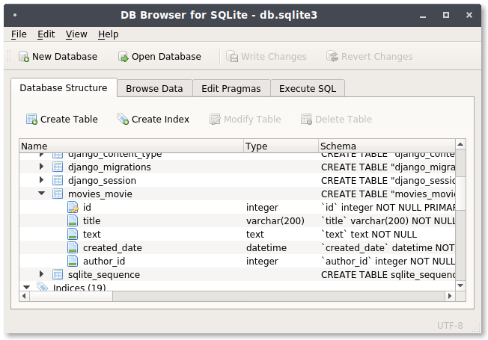Click the primary key icon of id field
This screenshot has height=340, width=488.
(73, 207)
